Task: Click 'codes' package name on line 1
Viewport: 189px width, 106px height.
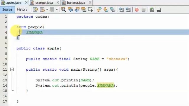Action: (x=41, y=16)
